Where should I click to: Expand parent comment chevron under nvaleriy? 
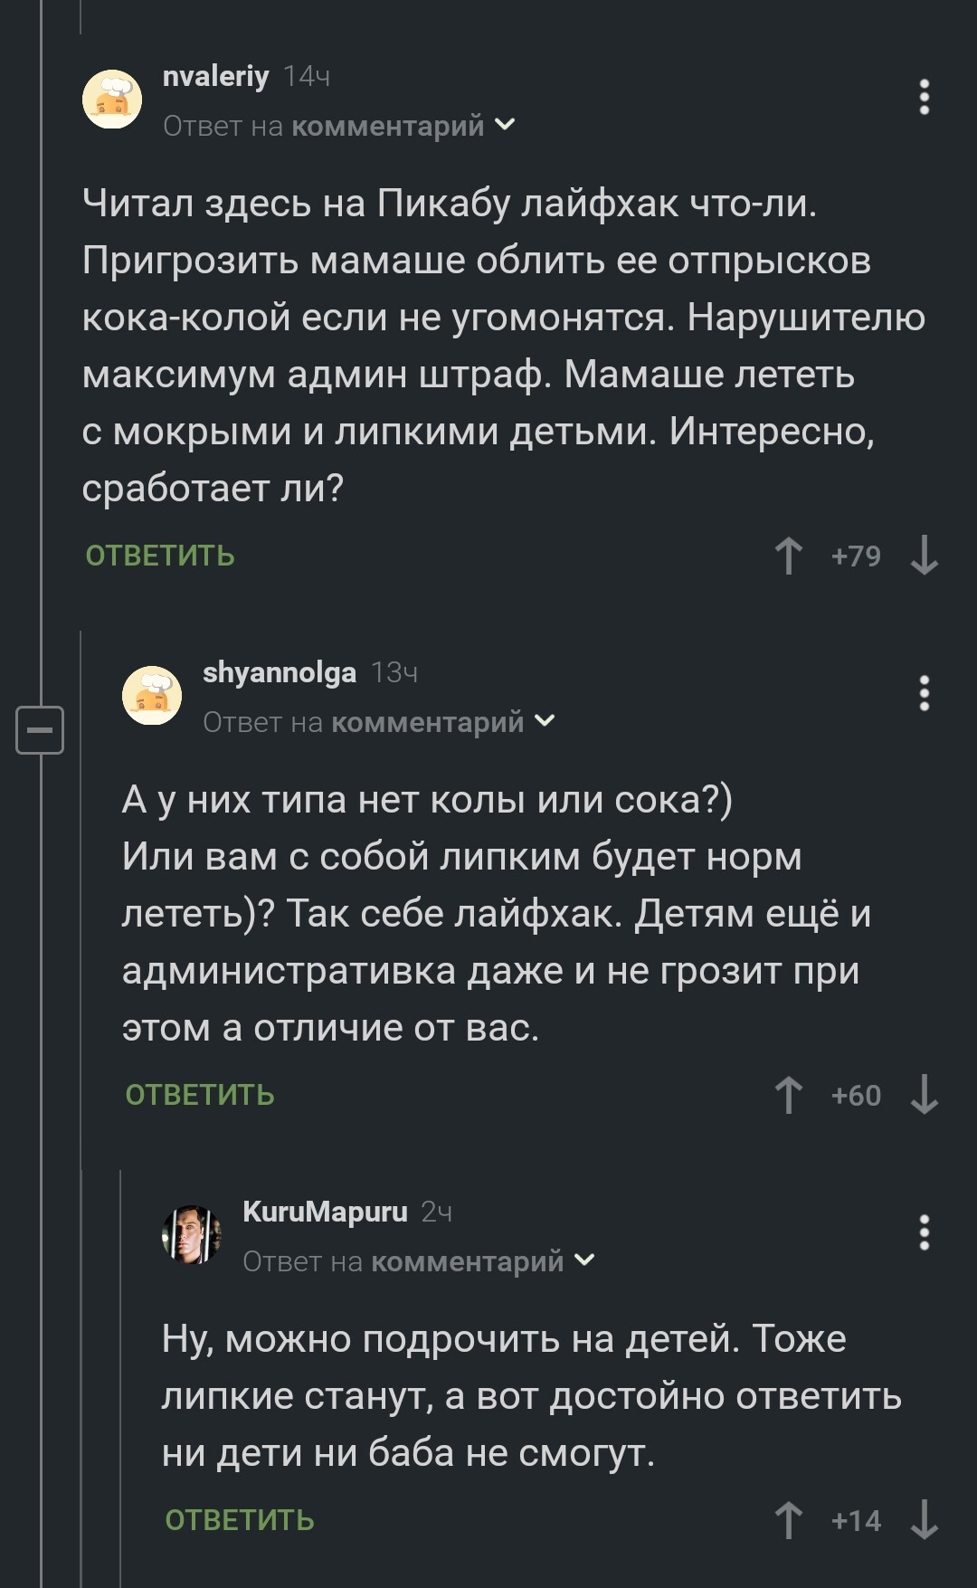(x=505, y=125)
